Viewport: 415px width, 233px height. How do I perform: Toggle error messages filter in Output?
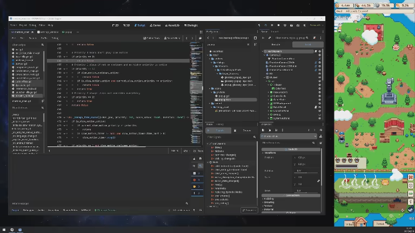coord(197,180)
